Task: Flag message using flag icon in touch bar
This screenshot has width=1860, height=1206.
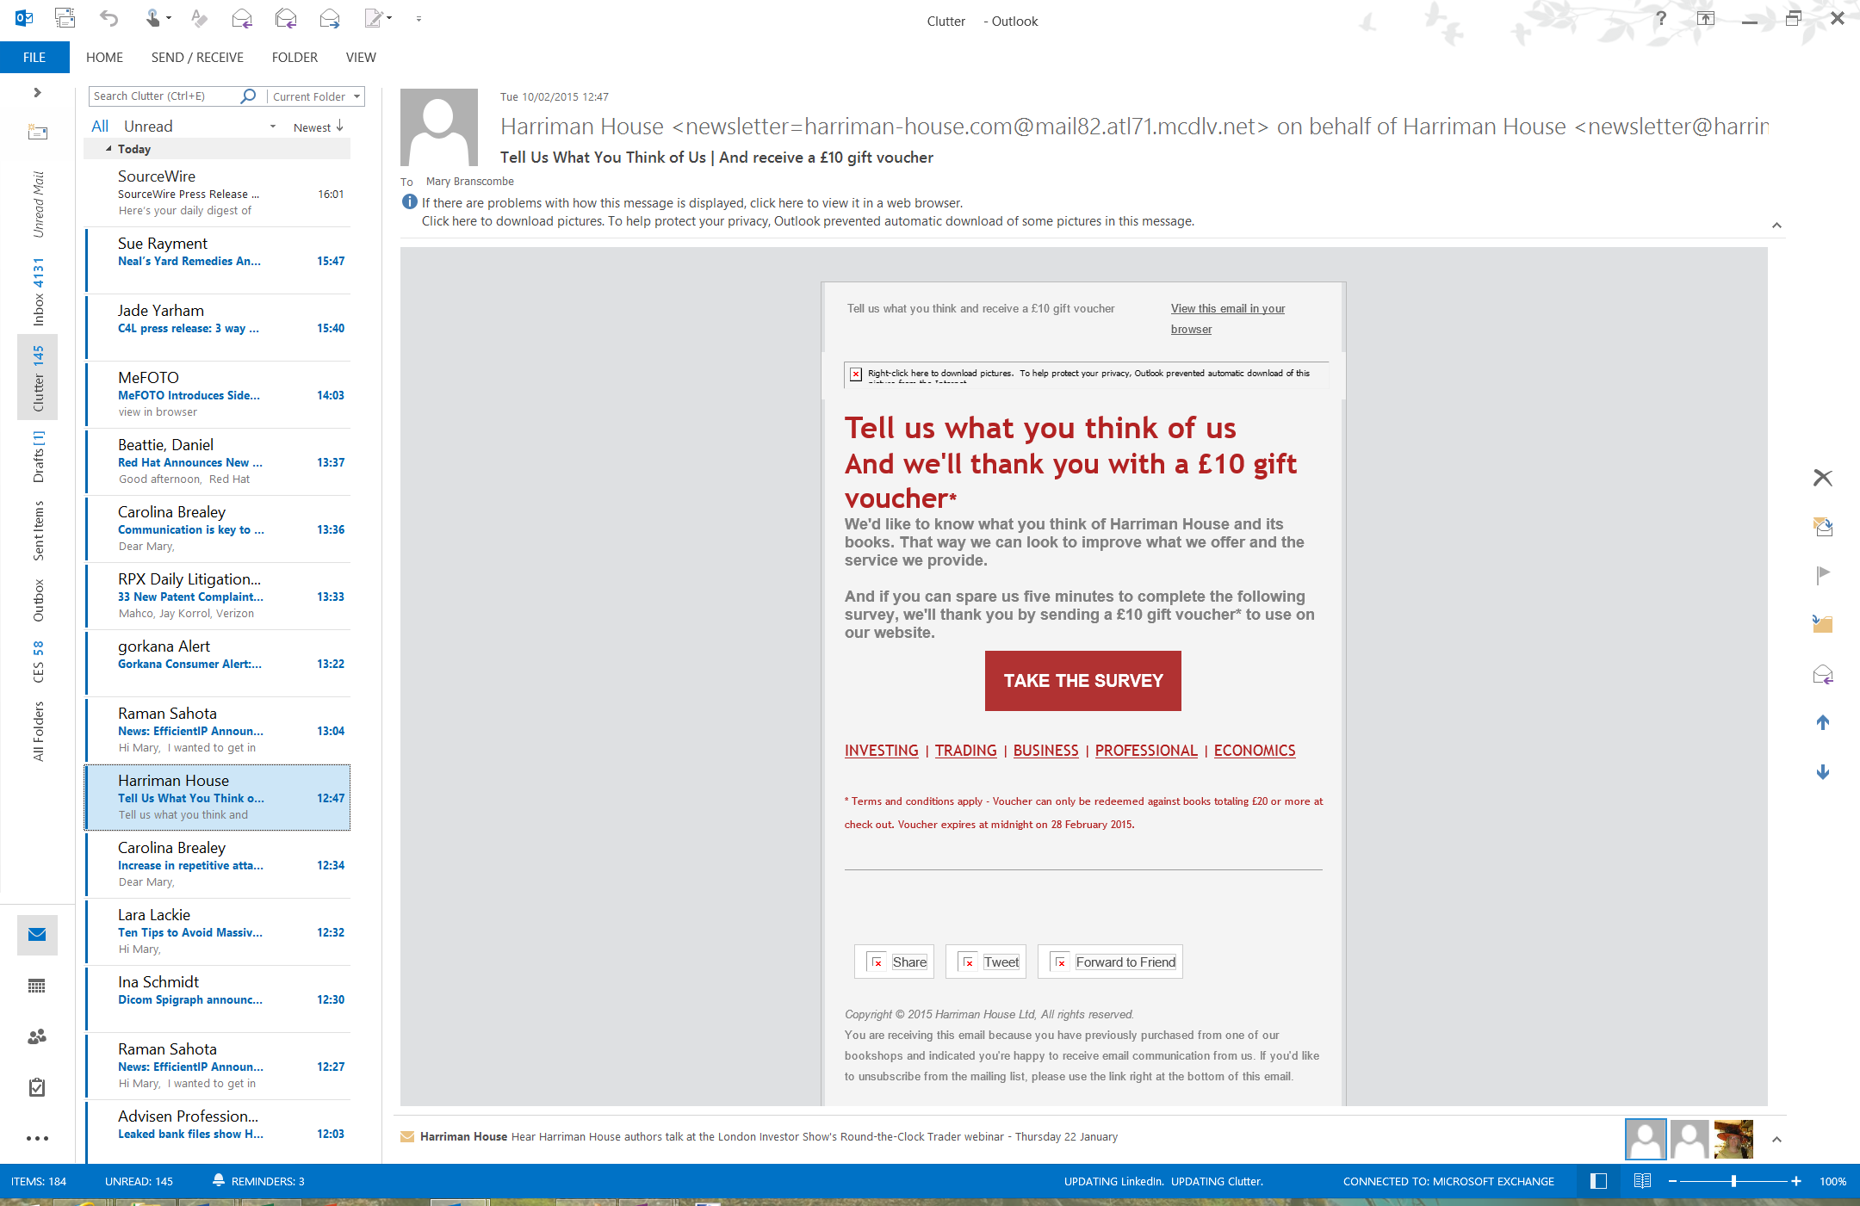Action: click(x=1822, y=574)
